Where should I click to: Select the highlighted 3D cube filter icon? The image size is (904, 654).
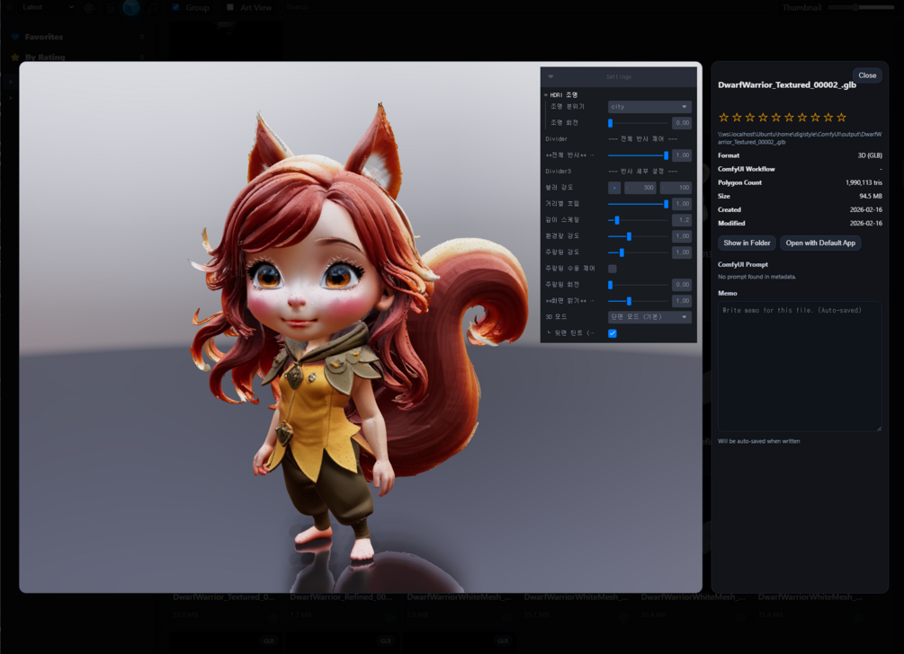click(131, 7)
